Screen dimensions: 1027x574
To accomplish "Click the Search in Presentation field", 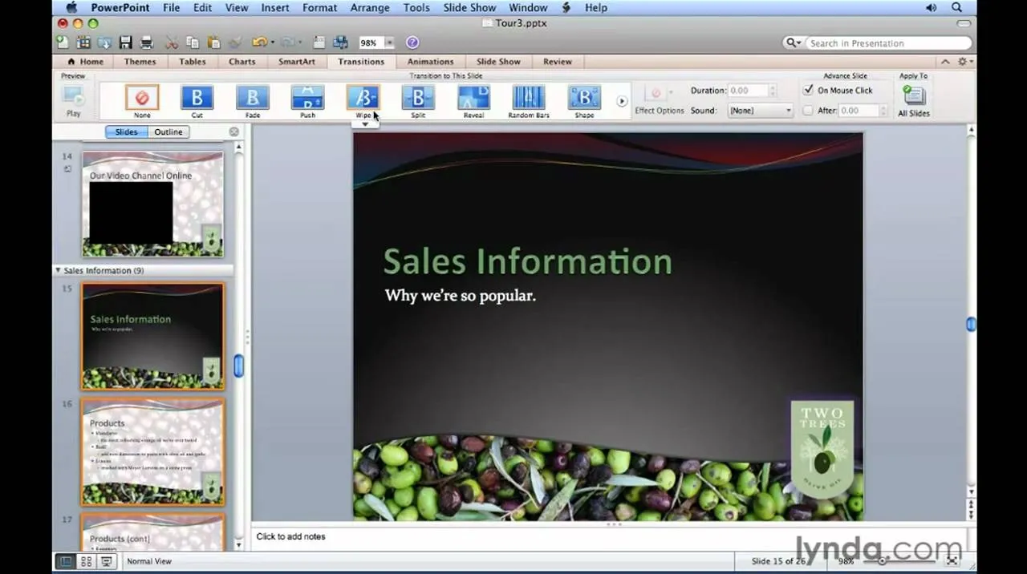I will 878,43.
